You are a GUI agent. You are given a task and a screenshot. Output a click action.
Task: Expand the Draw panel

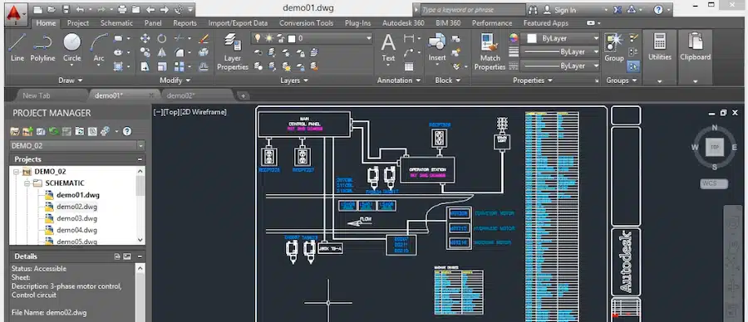tap(70, 80)
